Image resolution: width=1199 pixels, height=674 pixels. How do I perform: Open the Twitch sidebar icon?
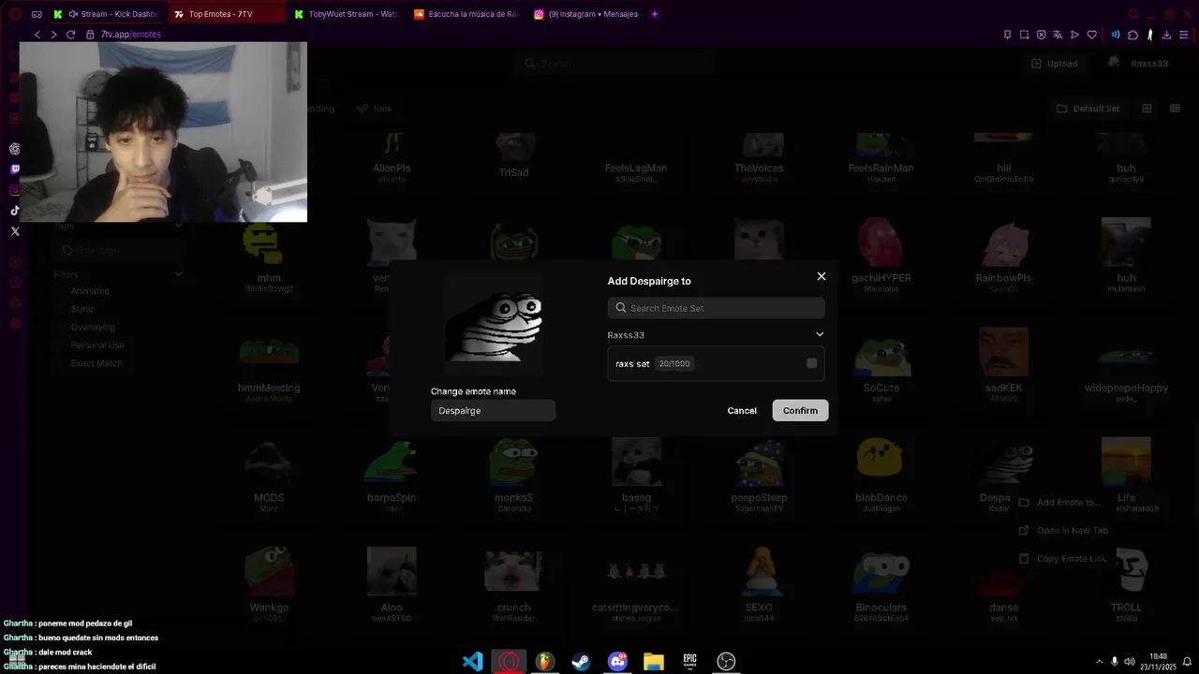click(15, 169)
